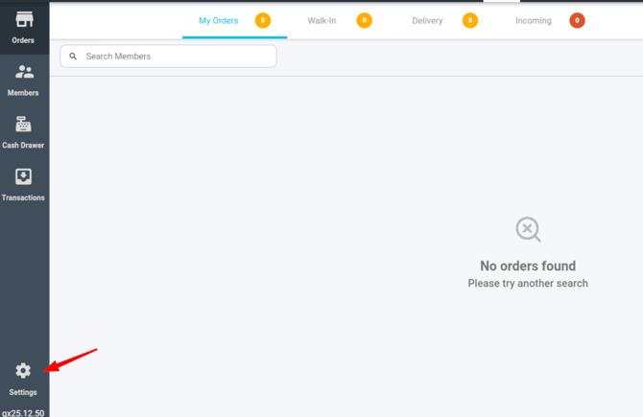Open the Members sidebar icon

(x=24, y=73)
